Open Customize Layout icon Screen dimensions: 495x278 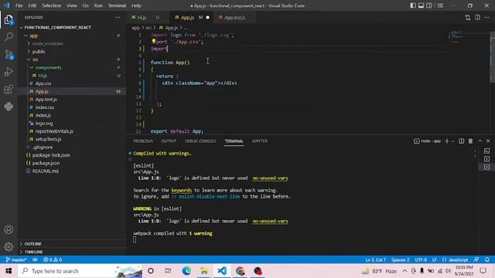coord(440,5)
